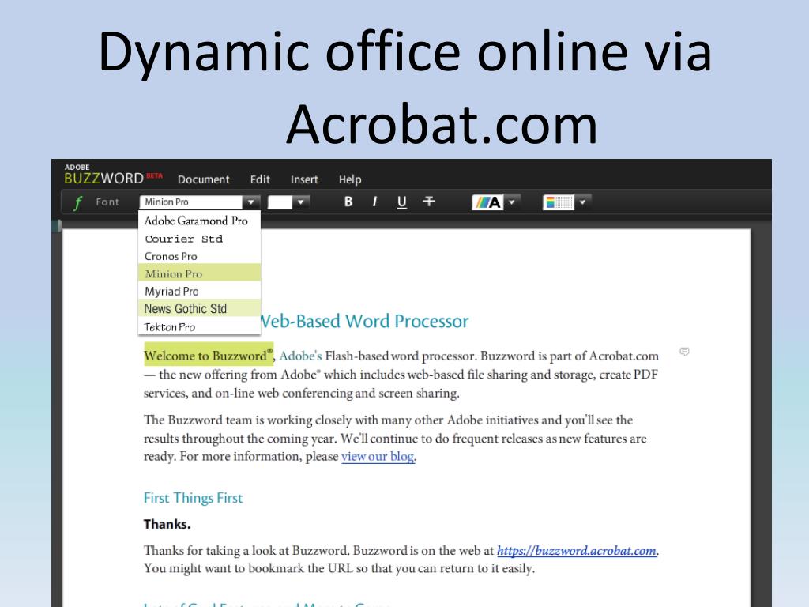Click the Web-Based Word Processor heading

click(365, 321)
